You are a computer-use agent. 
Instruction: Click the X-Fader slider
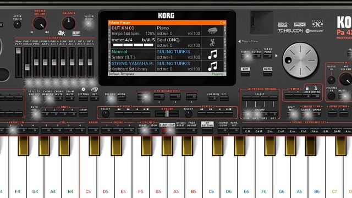point(167,114)
